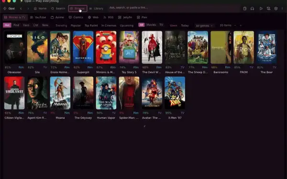The width and height of the screenshot is (287, 179).
Task: Go back with the left arrow
Action: coord(21,9)
